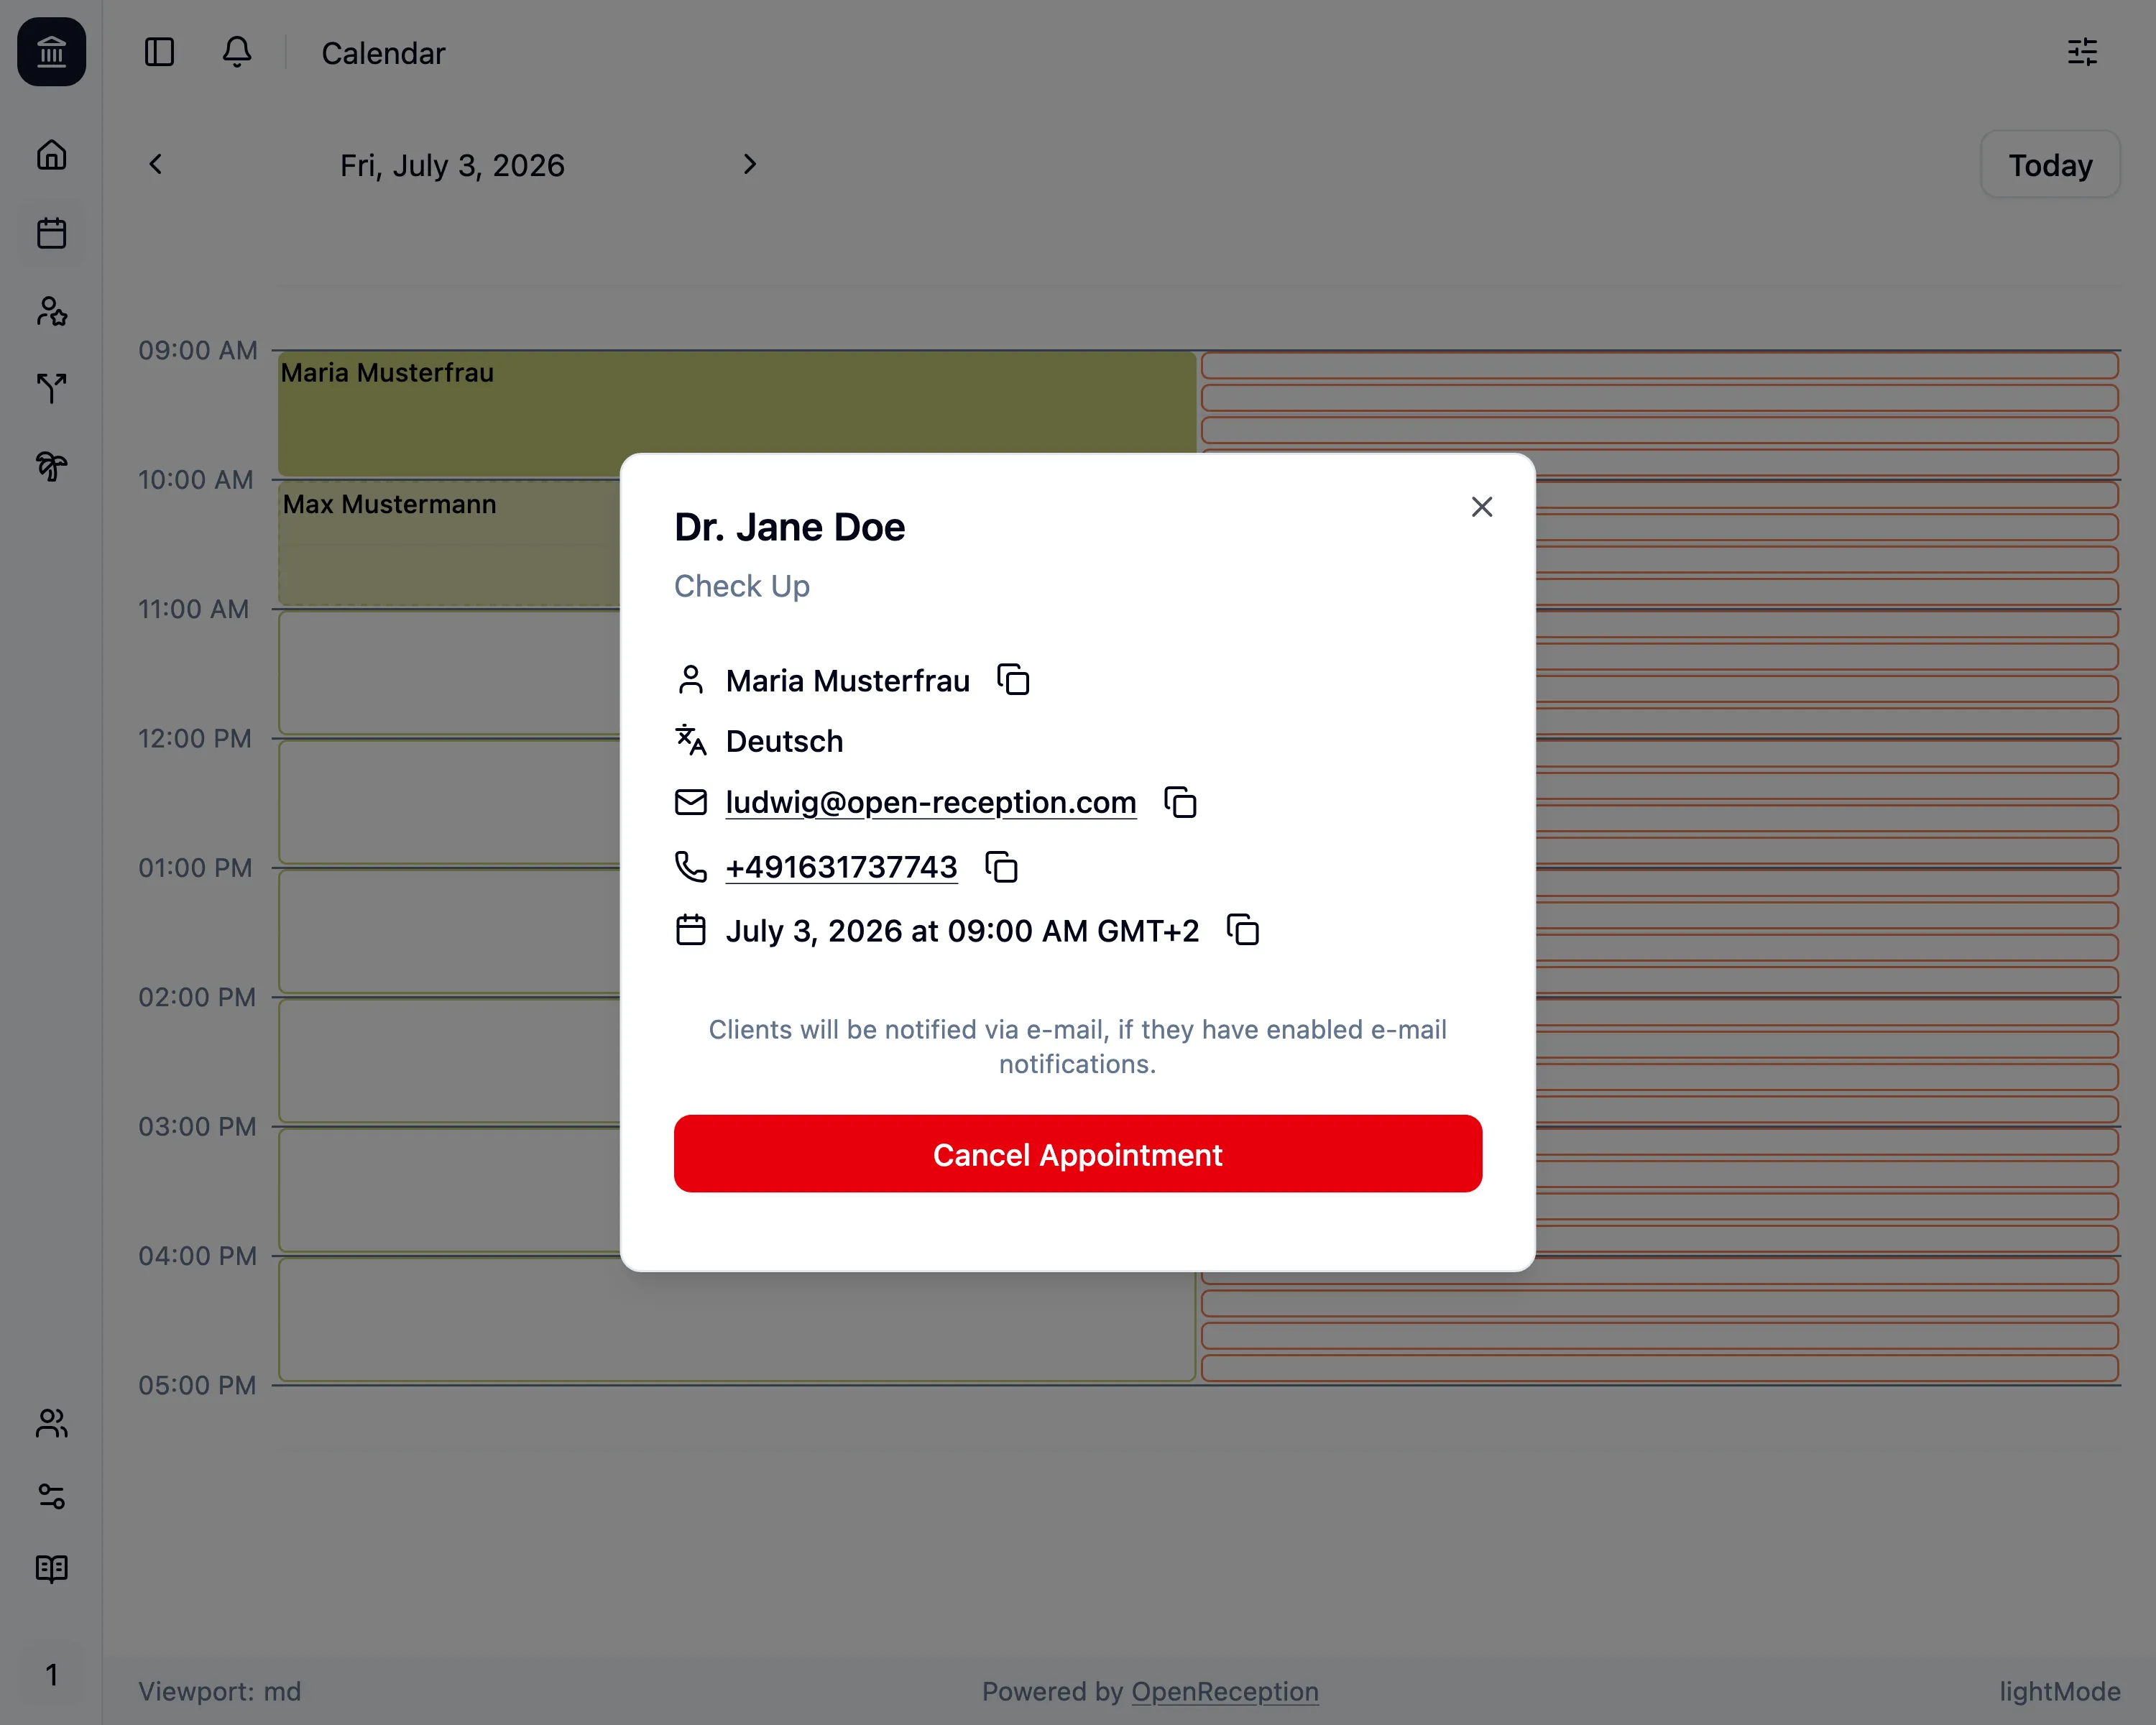
Task: Click the Deutsch language text
Action: pyautogui.click(x=785, y=741)
